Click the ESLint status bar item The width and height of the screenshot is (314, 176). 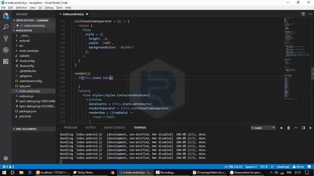point(298,167)
